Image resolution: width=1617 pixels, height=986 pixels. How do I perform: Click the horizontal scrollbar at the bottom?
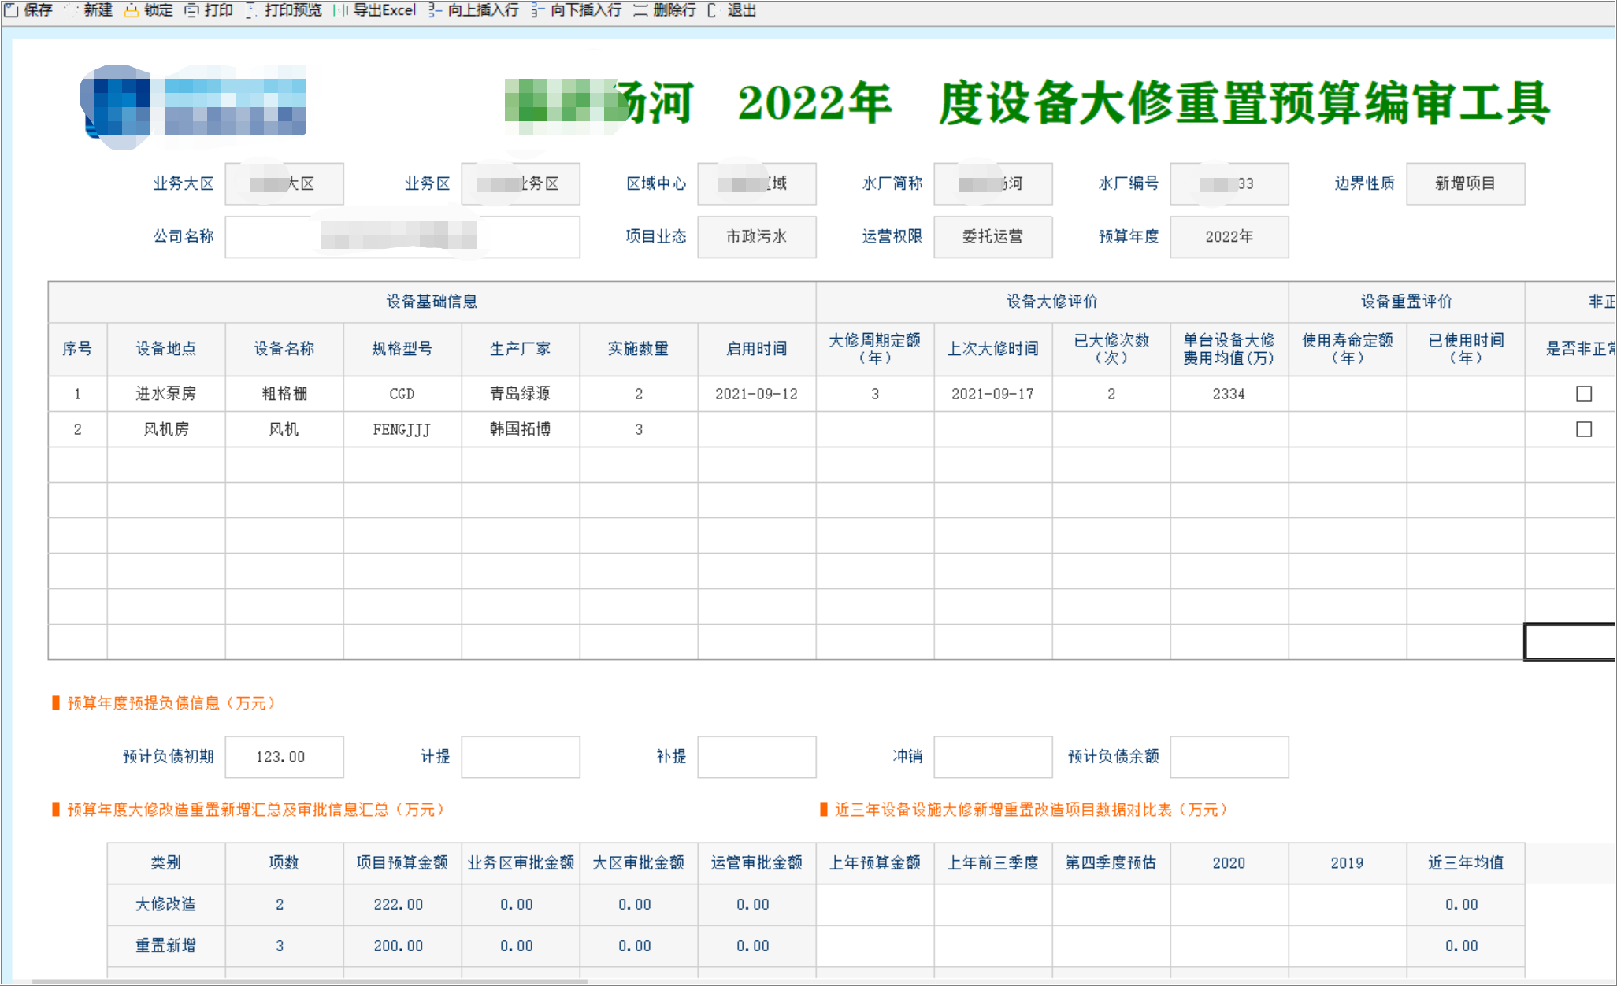[310, 981]
